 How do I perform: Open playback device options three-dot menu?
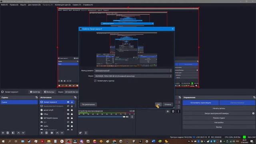pyautogui.click(x=132, y=117)
